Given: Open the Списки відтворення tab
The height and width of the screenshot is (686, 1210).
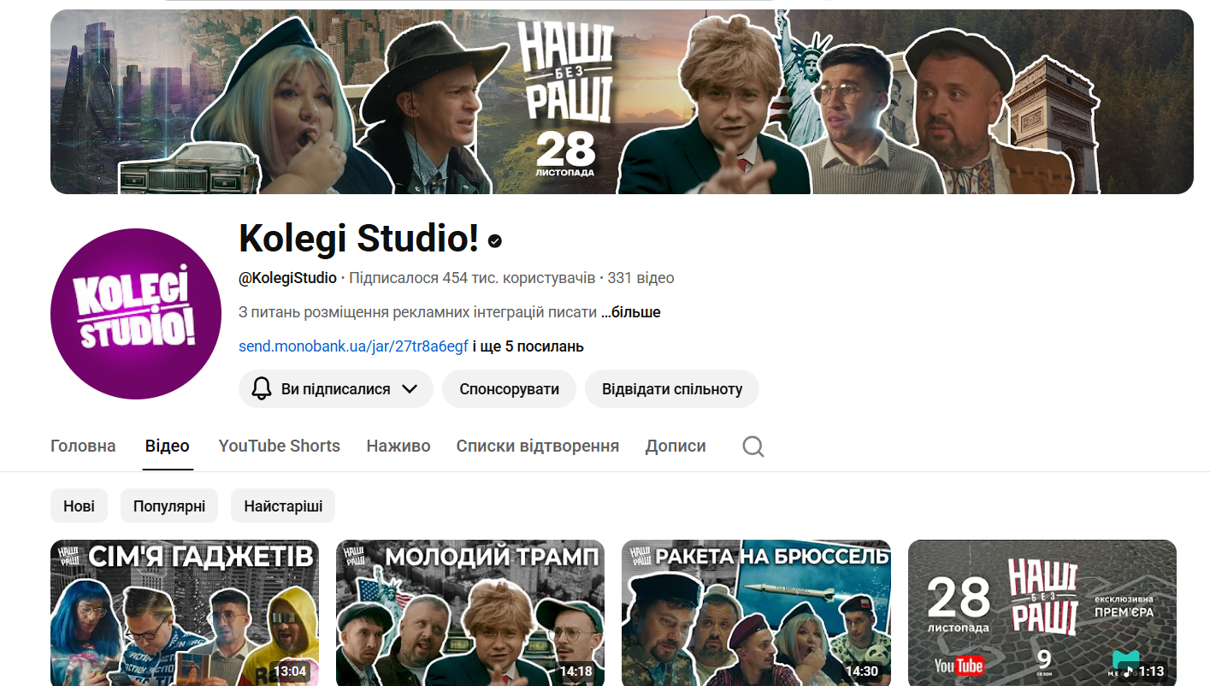Looking at the screenshot, I should pyautogui.click(x=537, y=446).
